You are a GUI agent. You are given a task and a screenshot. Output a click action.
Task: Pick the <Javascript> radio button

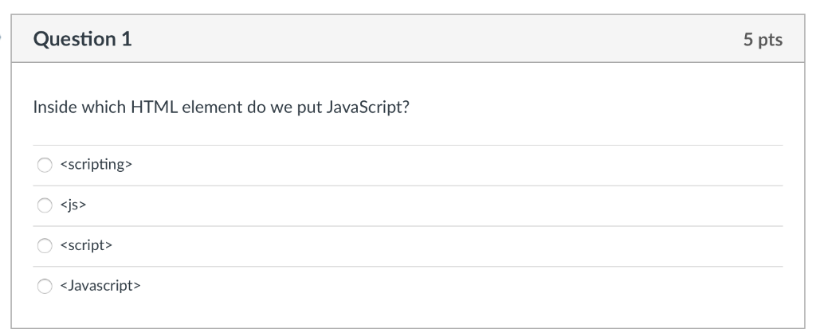45,287
